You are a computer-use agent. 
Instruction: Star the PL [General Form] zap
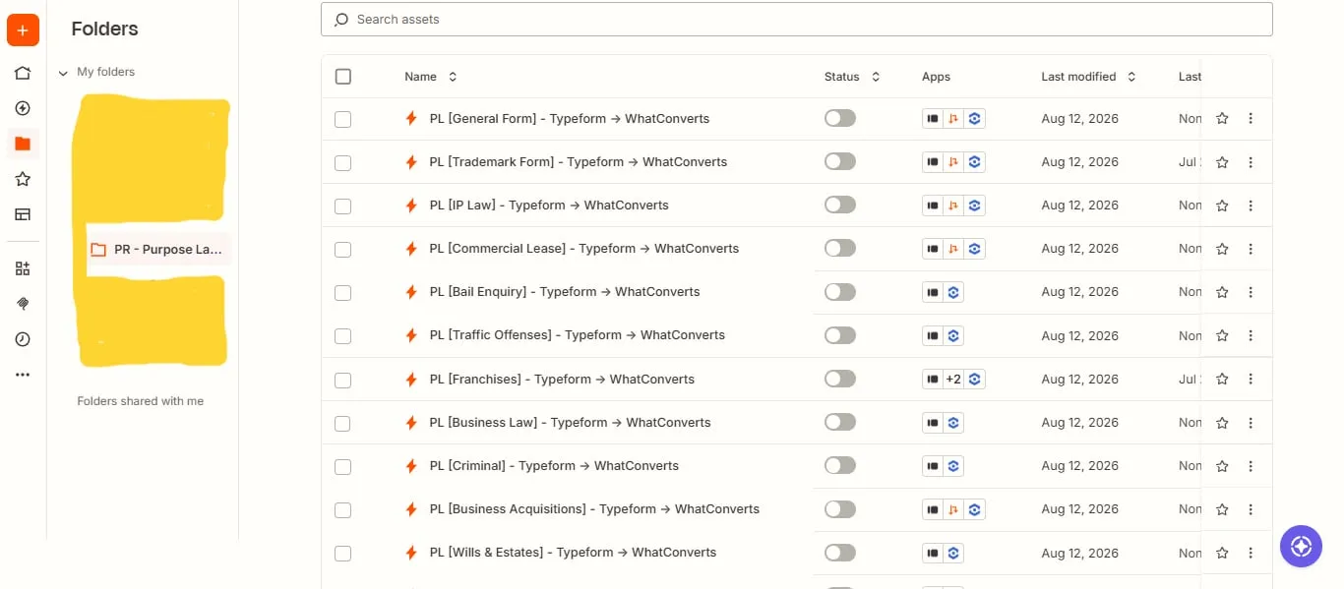[1222, 118]
